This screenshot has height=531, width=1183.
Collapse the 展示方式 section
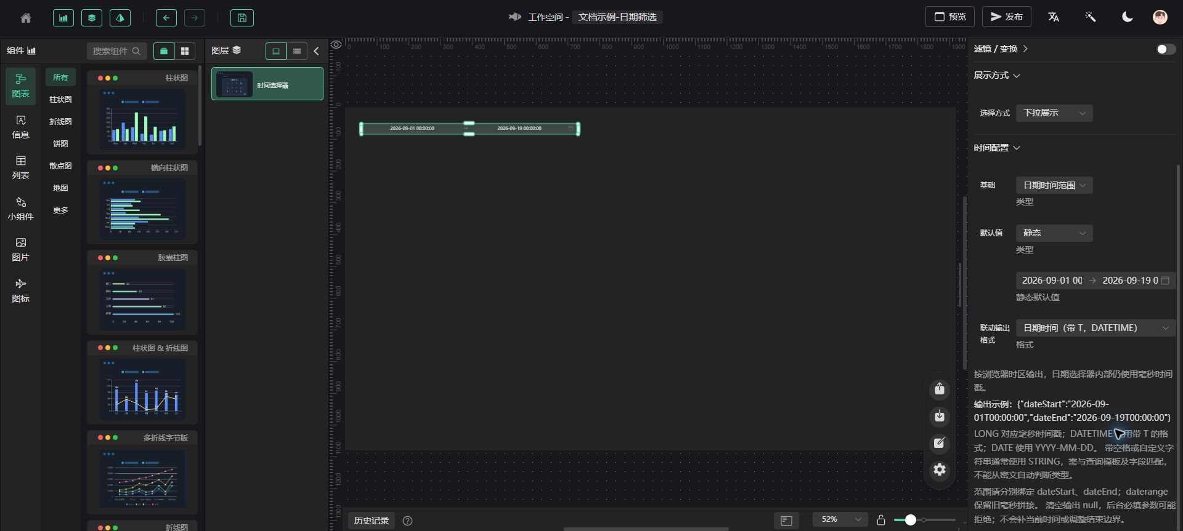(x=997, y=75)
